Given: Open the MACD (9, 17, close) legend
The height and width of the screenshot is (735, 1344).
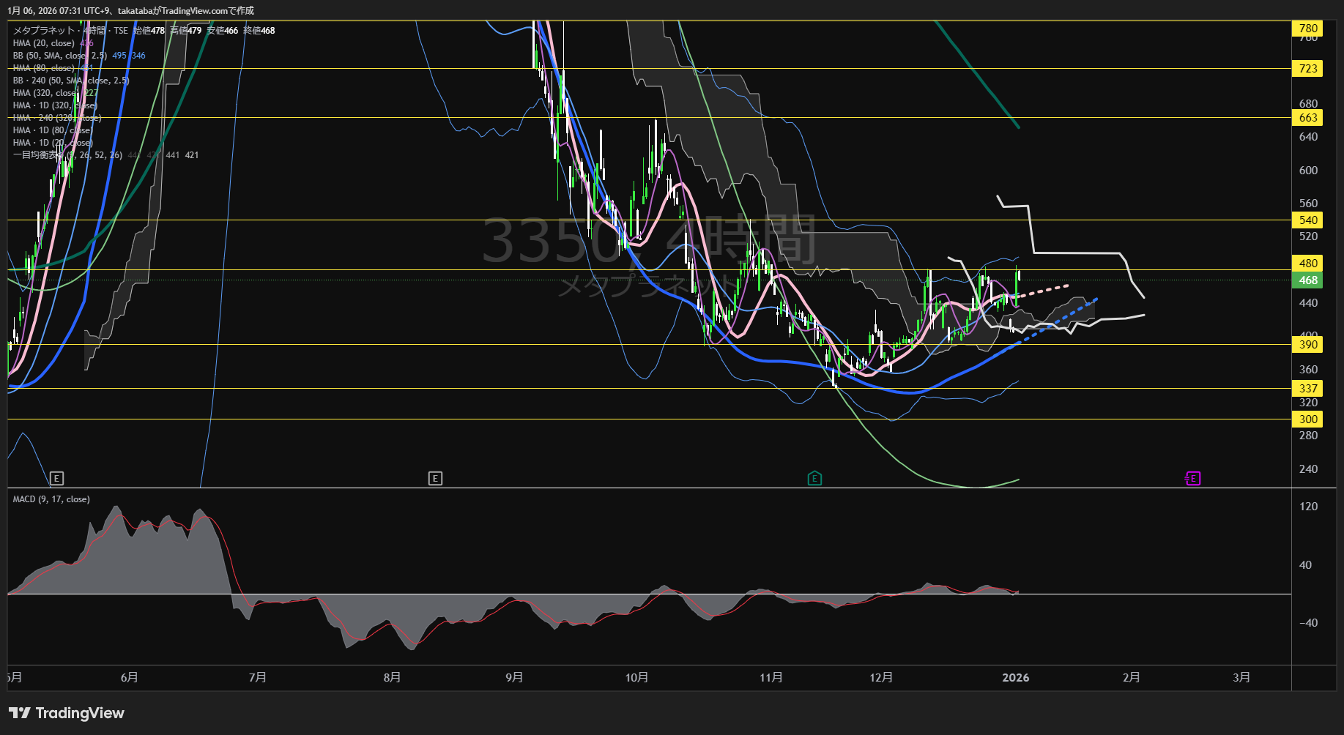Looking at the screenshot, I should click(x=51, y=499).
